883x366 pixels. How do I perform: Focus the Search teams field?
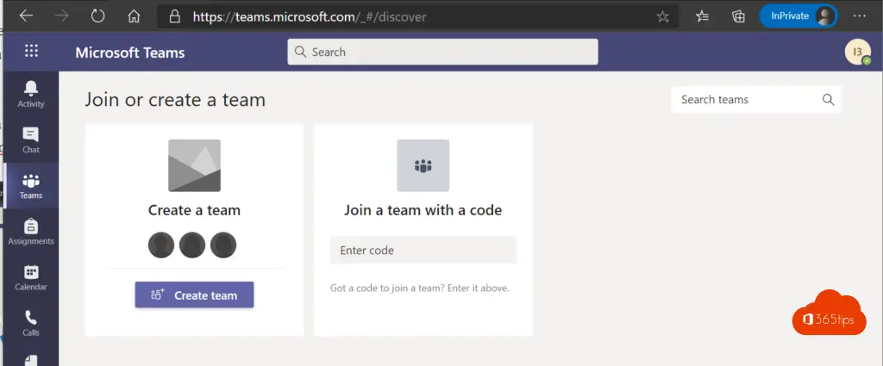(755, 100)
